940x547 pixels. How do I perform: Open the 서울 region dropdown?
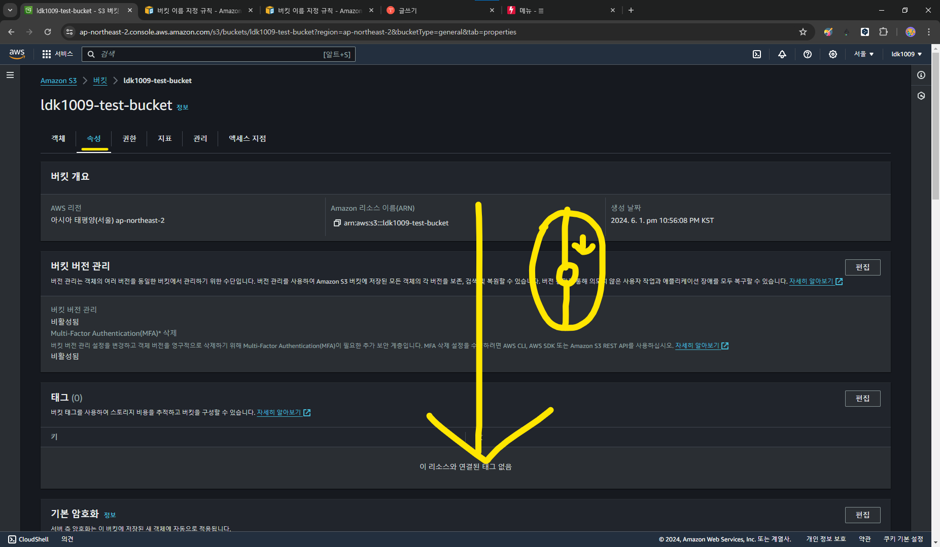[864, 54]
